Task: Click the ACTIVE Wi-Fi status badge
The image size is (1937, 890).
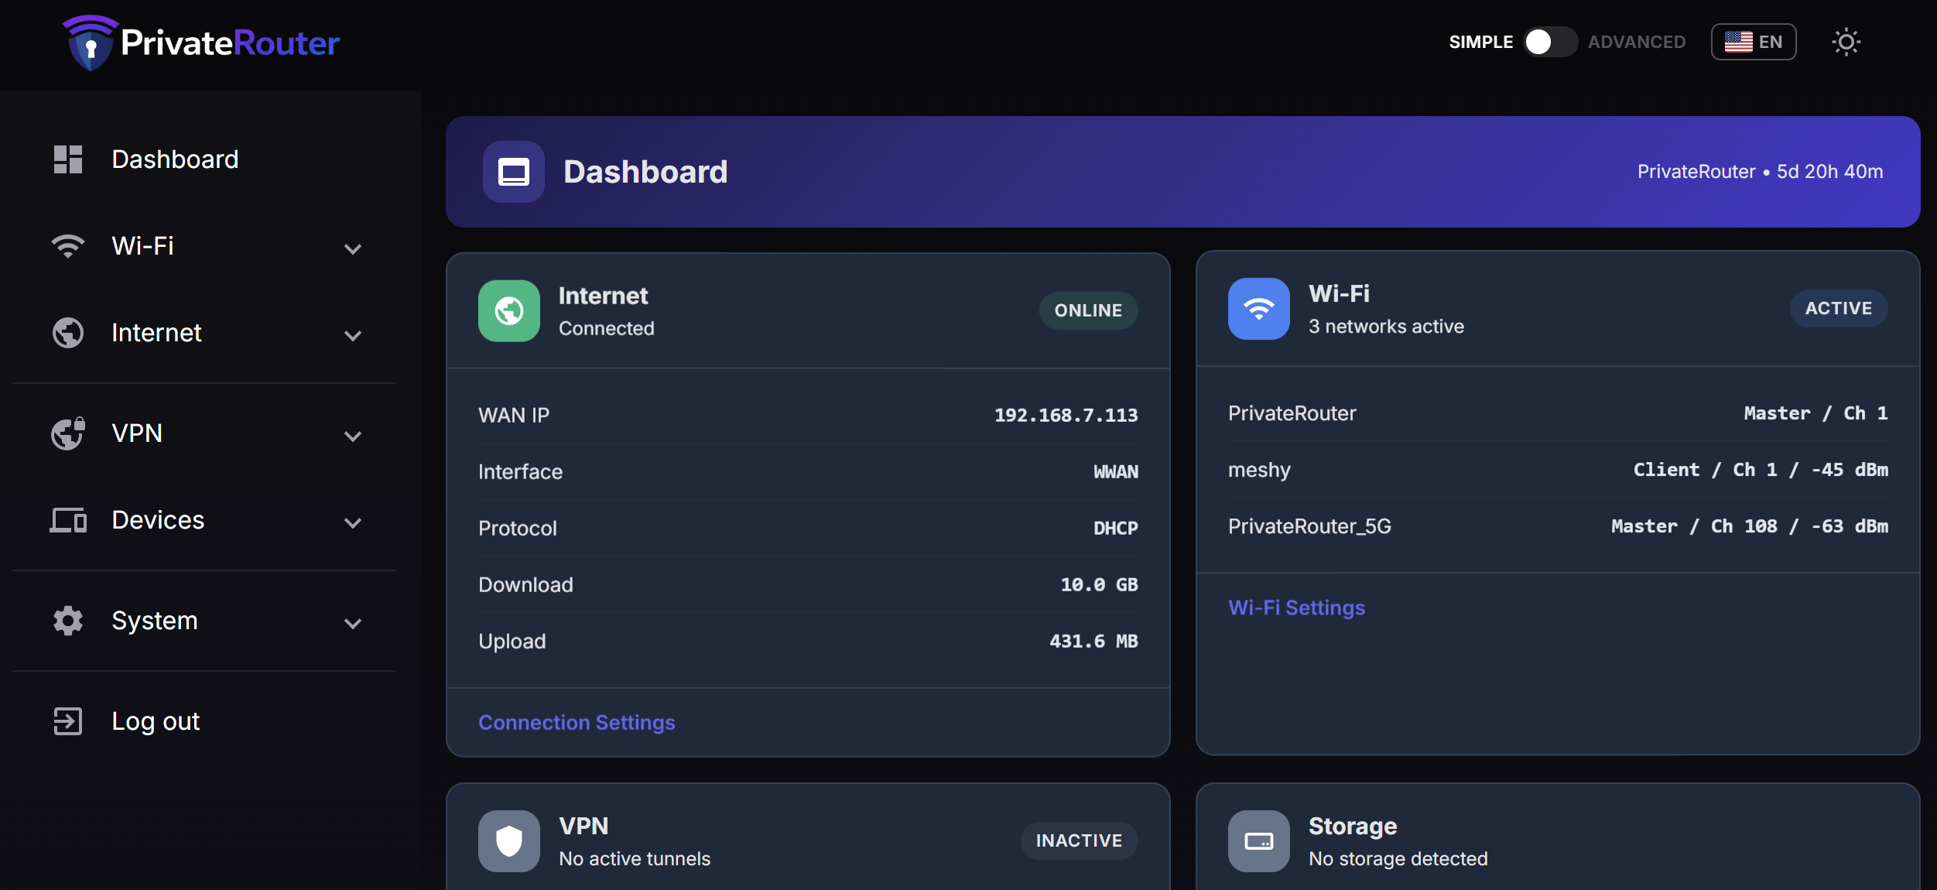Action: click(x=1839, y=309)
